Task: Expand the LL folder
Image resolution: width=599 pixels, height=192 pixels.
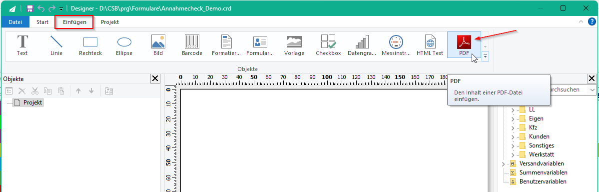Action: tap(513, 110)
